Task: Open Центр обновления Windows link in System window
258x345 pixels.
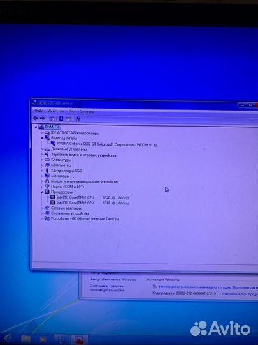Action: pyautogui.click(x=113, y=279)
